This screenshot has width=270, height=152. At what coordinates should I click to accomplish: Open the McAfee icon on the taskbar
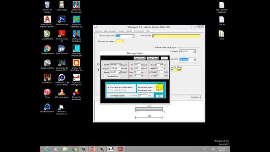point(120,149)
